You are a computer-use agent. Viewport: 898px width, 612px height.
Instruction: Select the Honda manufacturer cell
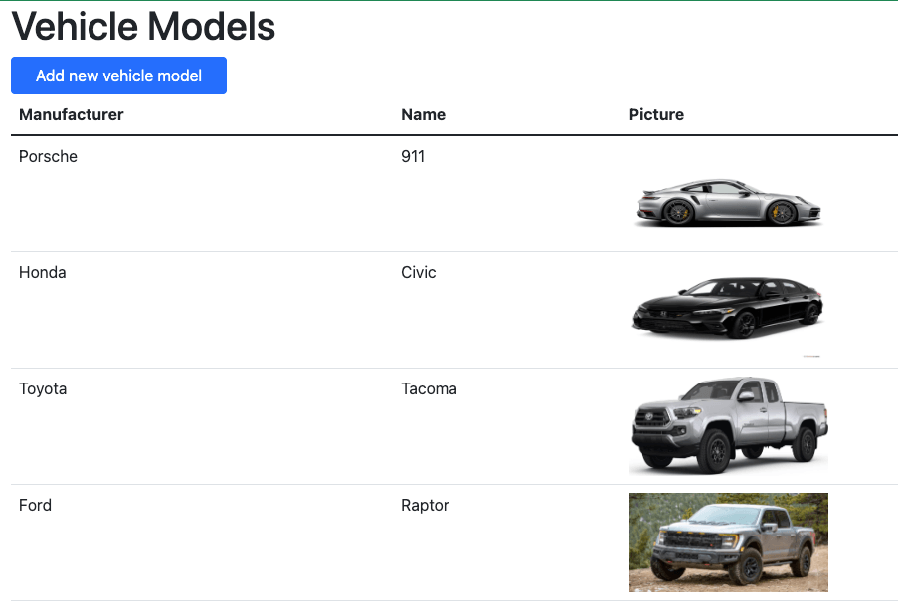tap(43, 272)
